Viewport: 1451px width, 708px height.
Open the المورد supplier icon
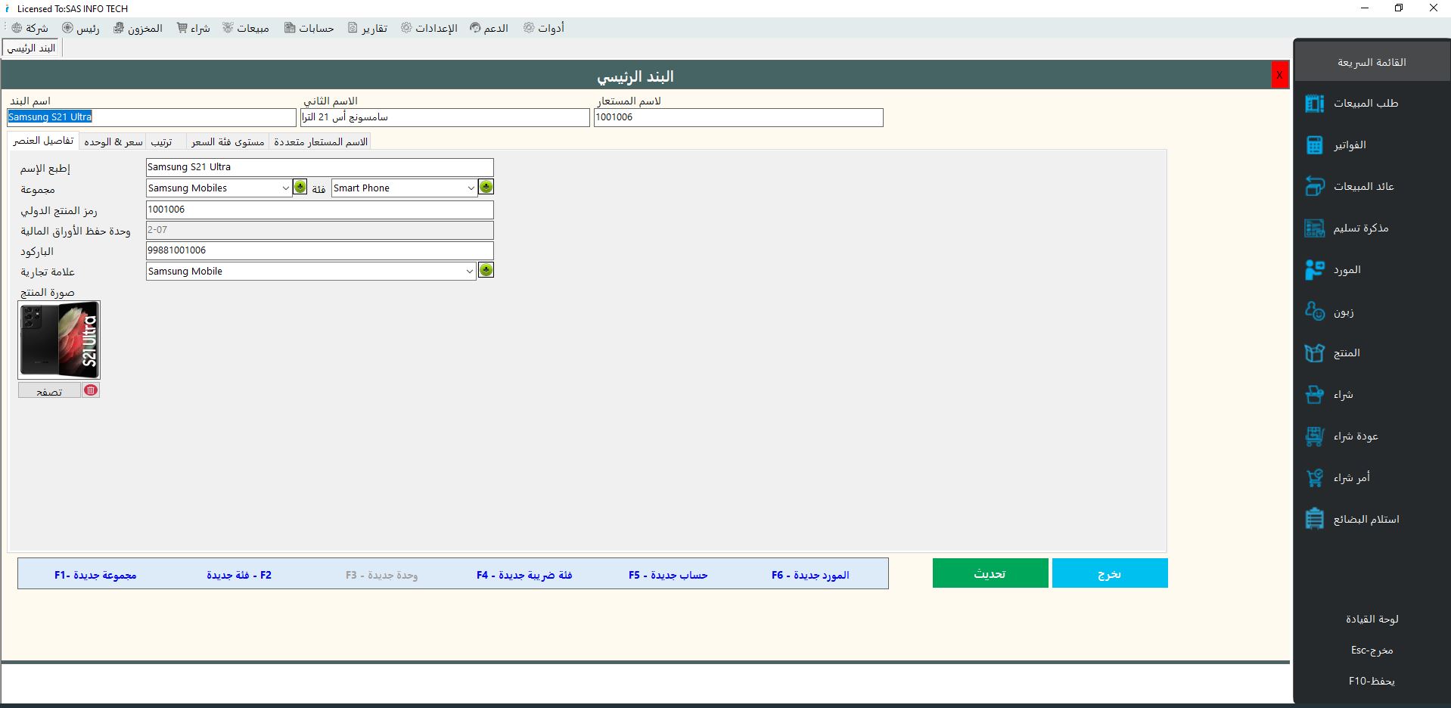pyautogui.click(x=1315, y=269)
